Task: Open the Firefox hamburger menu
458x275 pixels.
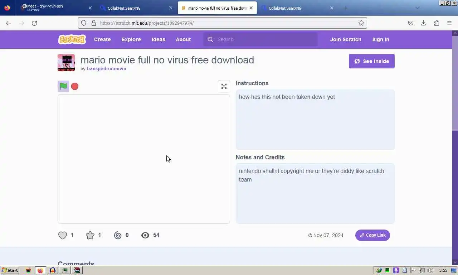Action: click(449, 23)
